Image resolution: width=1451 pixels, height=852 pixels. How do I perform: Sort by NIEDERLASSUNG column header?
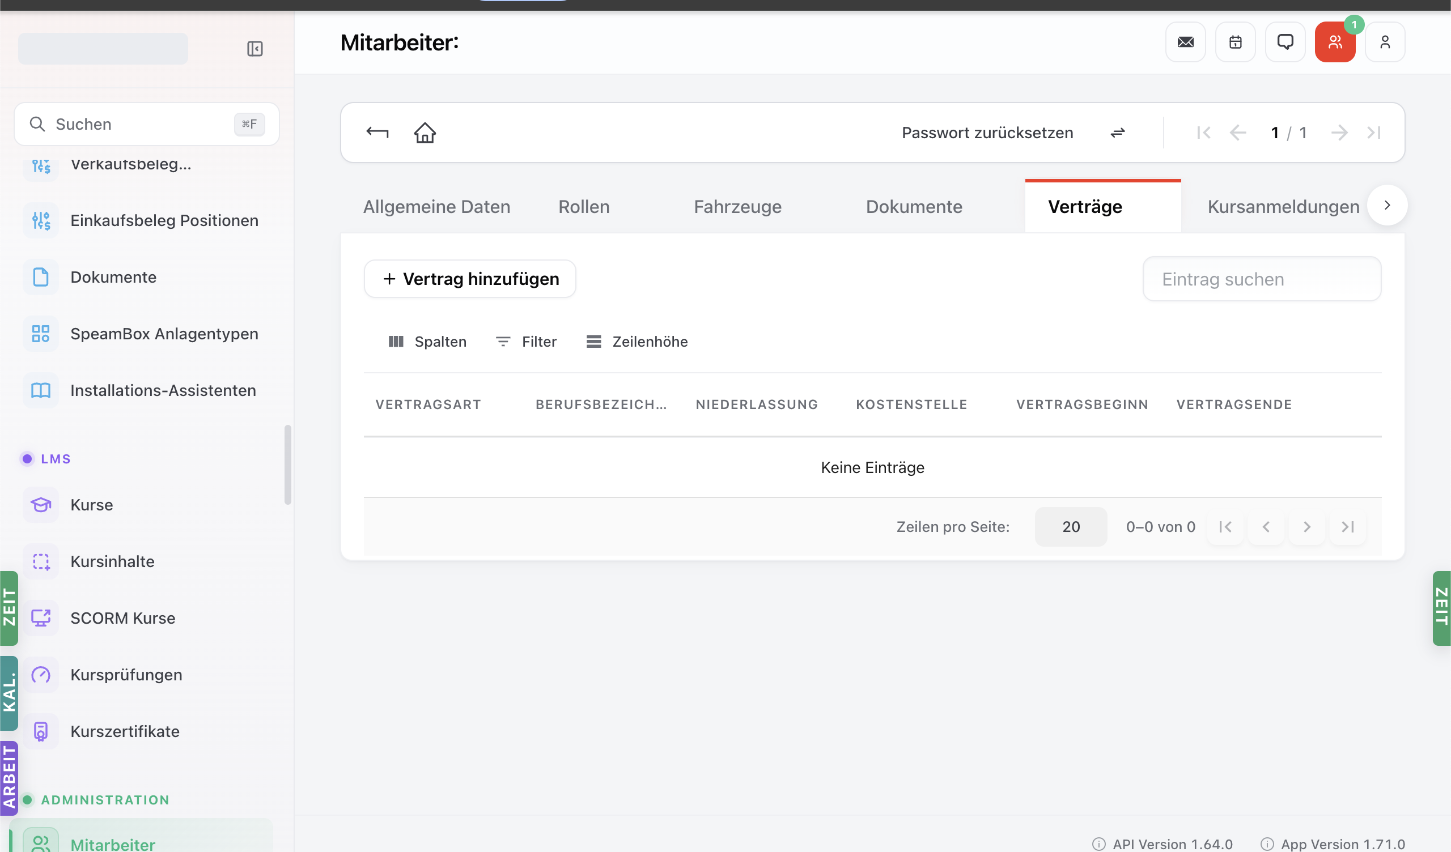click(757, 404)
